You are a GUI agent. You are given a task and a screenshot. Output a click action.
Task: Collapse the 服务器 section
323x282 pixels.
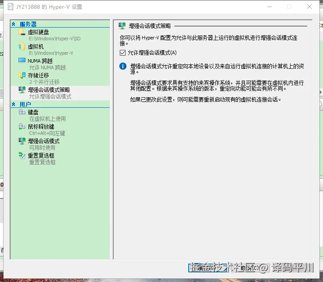[14, 24]
